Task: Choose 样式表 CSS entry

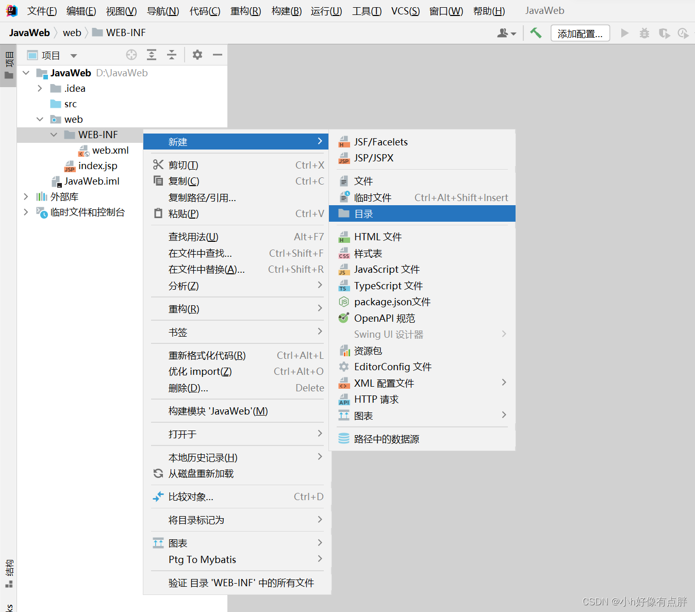Action: tap(422, 253)
